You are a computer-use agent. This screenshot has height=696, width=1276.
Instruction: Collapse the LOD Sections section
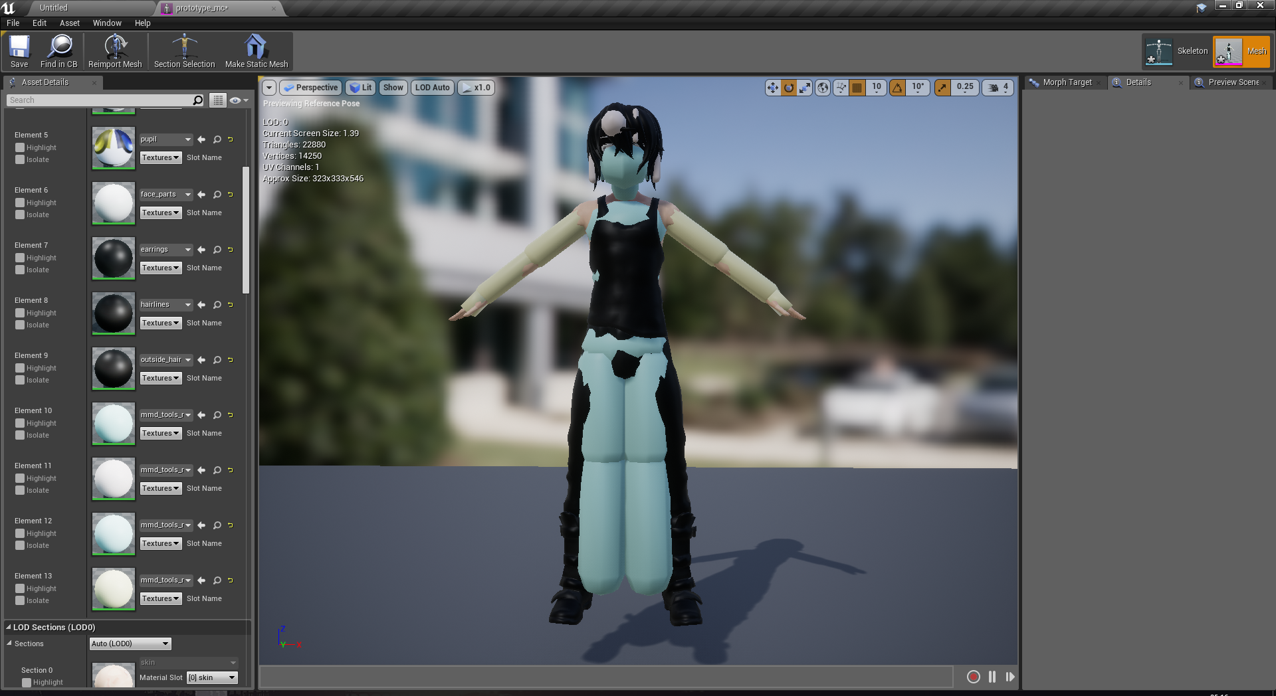[x=9, y=627]
